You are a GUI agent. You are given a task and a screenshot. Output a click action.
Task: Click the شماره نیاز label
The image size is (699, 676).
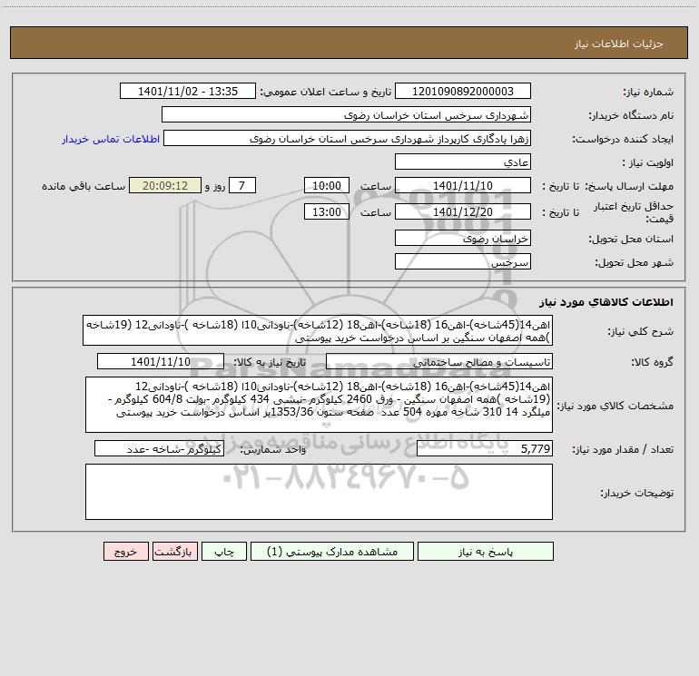click(648, 92)
